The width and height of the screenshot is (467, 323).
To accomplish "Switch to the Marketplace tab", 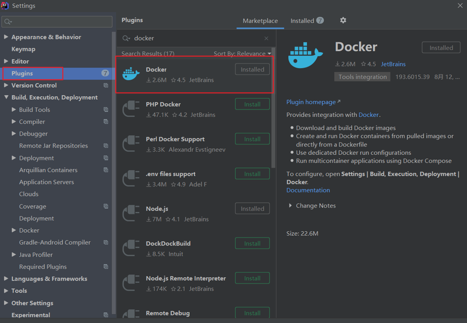I will (x=260, y=21).
